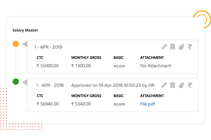Edit the 1-APR-2018 salary entry pencil icon
This screenshot has width=211, height=140.
click(164, 85)
